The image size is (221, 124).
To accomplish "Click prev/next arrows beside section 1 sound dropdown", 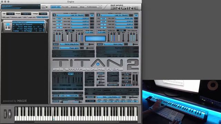I will coord(87,15).
